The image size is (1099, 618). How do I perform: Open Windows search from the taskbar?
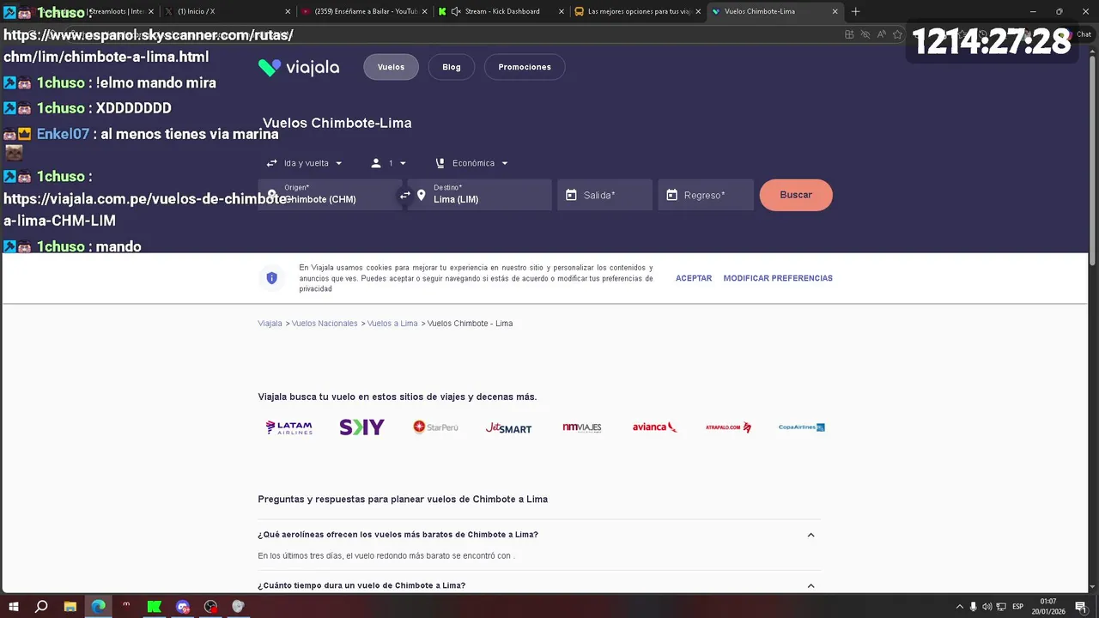[x=41, y=607]
